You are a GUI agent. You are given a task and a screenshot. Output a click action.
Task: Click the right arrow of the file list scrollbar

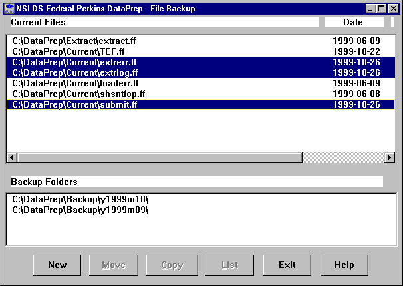pyautogui.click(x=390, y=157)
